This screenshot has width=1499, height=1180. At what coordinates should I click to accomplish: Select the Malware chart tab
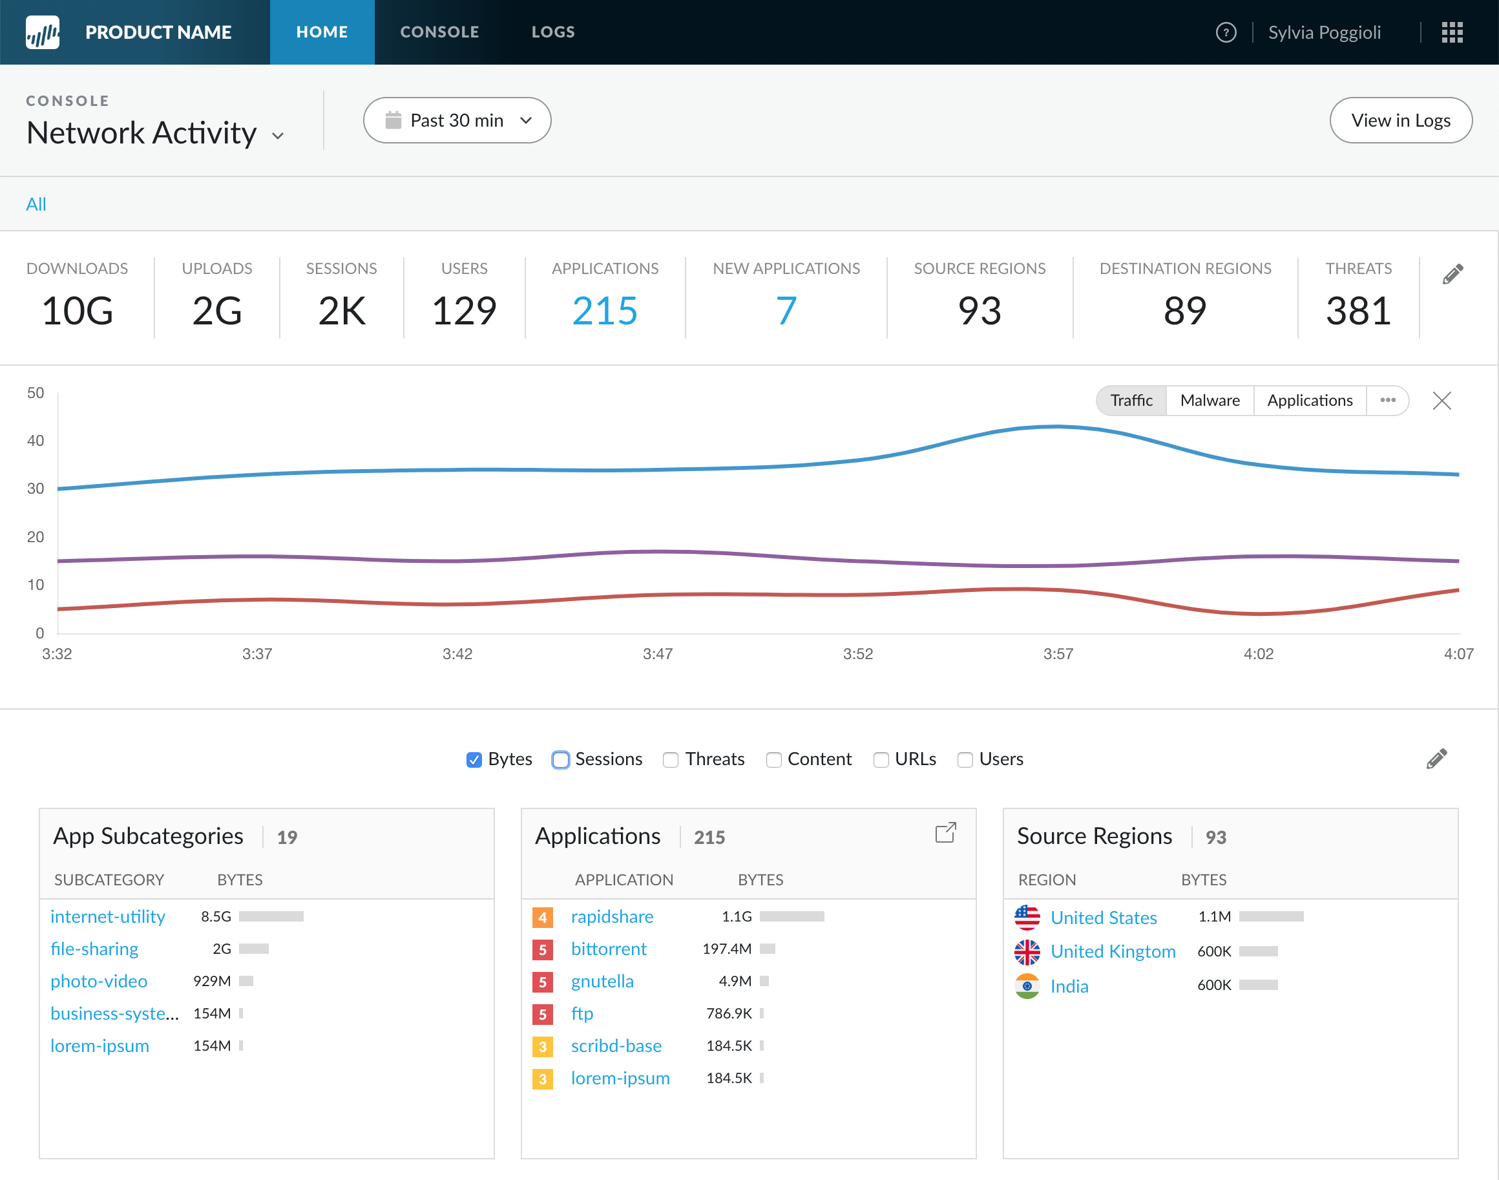click(x=1209, y=401)
